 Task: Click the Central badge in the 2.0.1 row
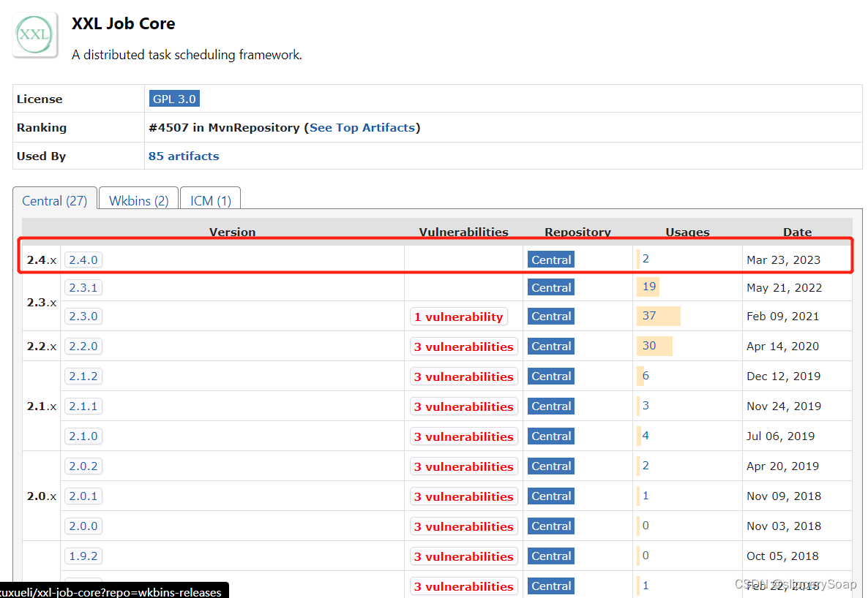[551, 496]
